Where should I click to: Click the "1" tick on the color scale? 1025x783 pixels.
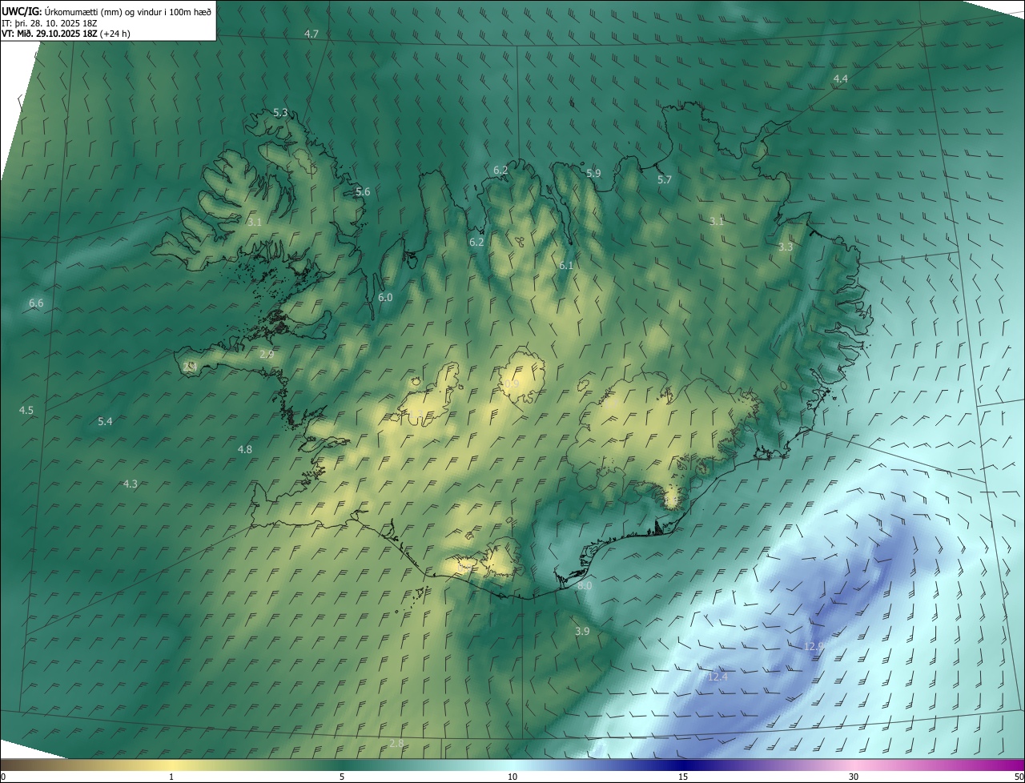pos(171,777)
